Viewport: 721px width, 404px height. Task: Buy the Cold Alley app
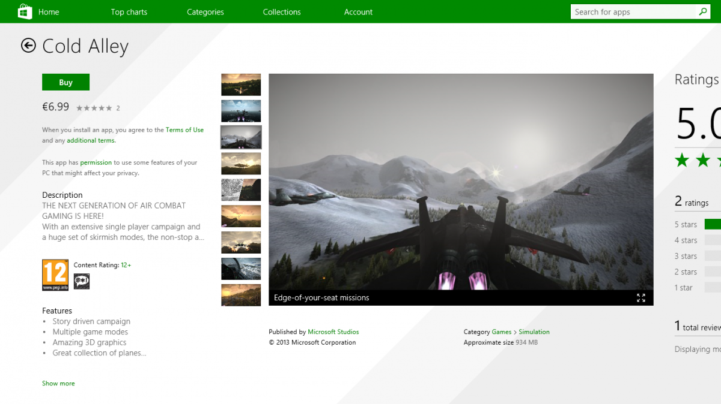pos(66,82)
